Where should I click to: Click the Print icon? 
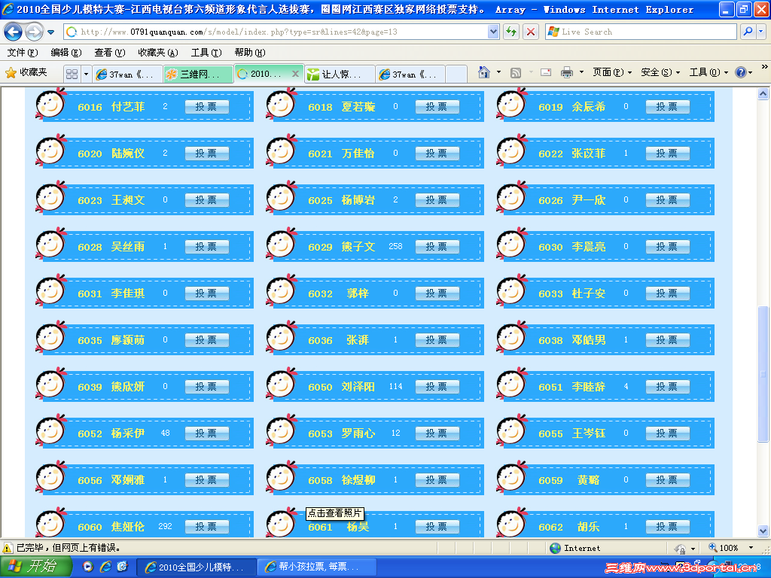click(567, 73)
